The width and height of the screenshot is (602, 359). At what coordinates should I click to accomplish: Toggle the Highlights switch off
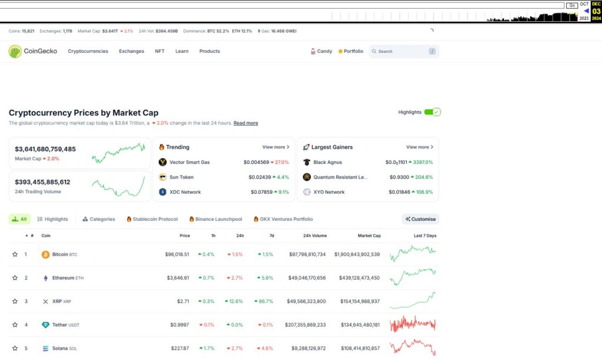432,112
